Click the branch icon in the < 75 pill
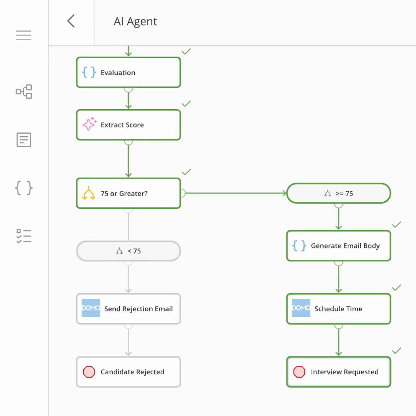416x416 pixels. pyautogui.click(x=119, y=251)
